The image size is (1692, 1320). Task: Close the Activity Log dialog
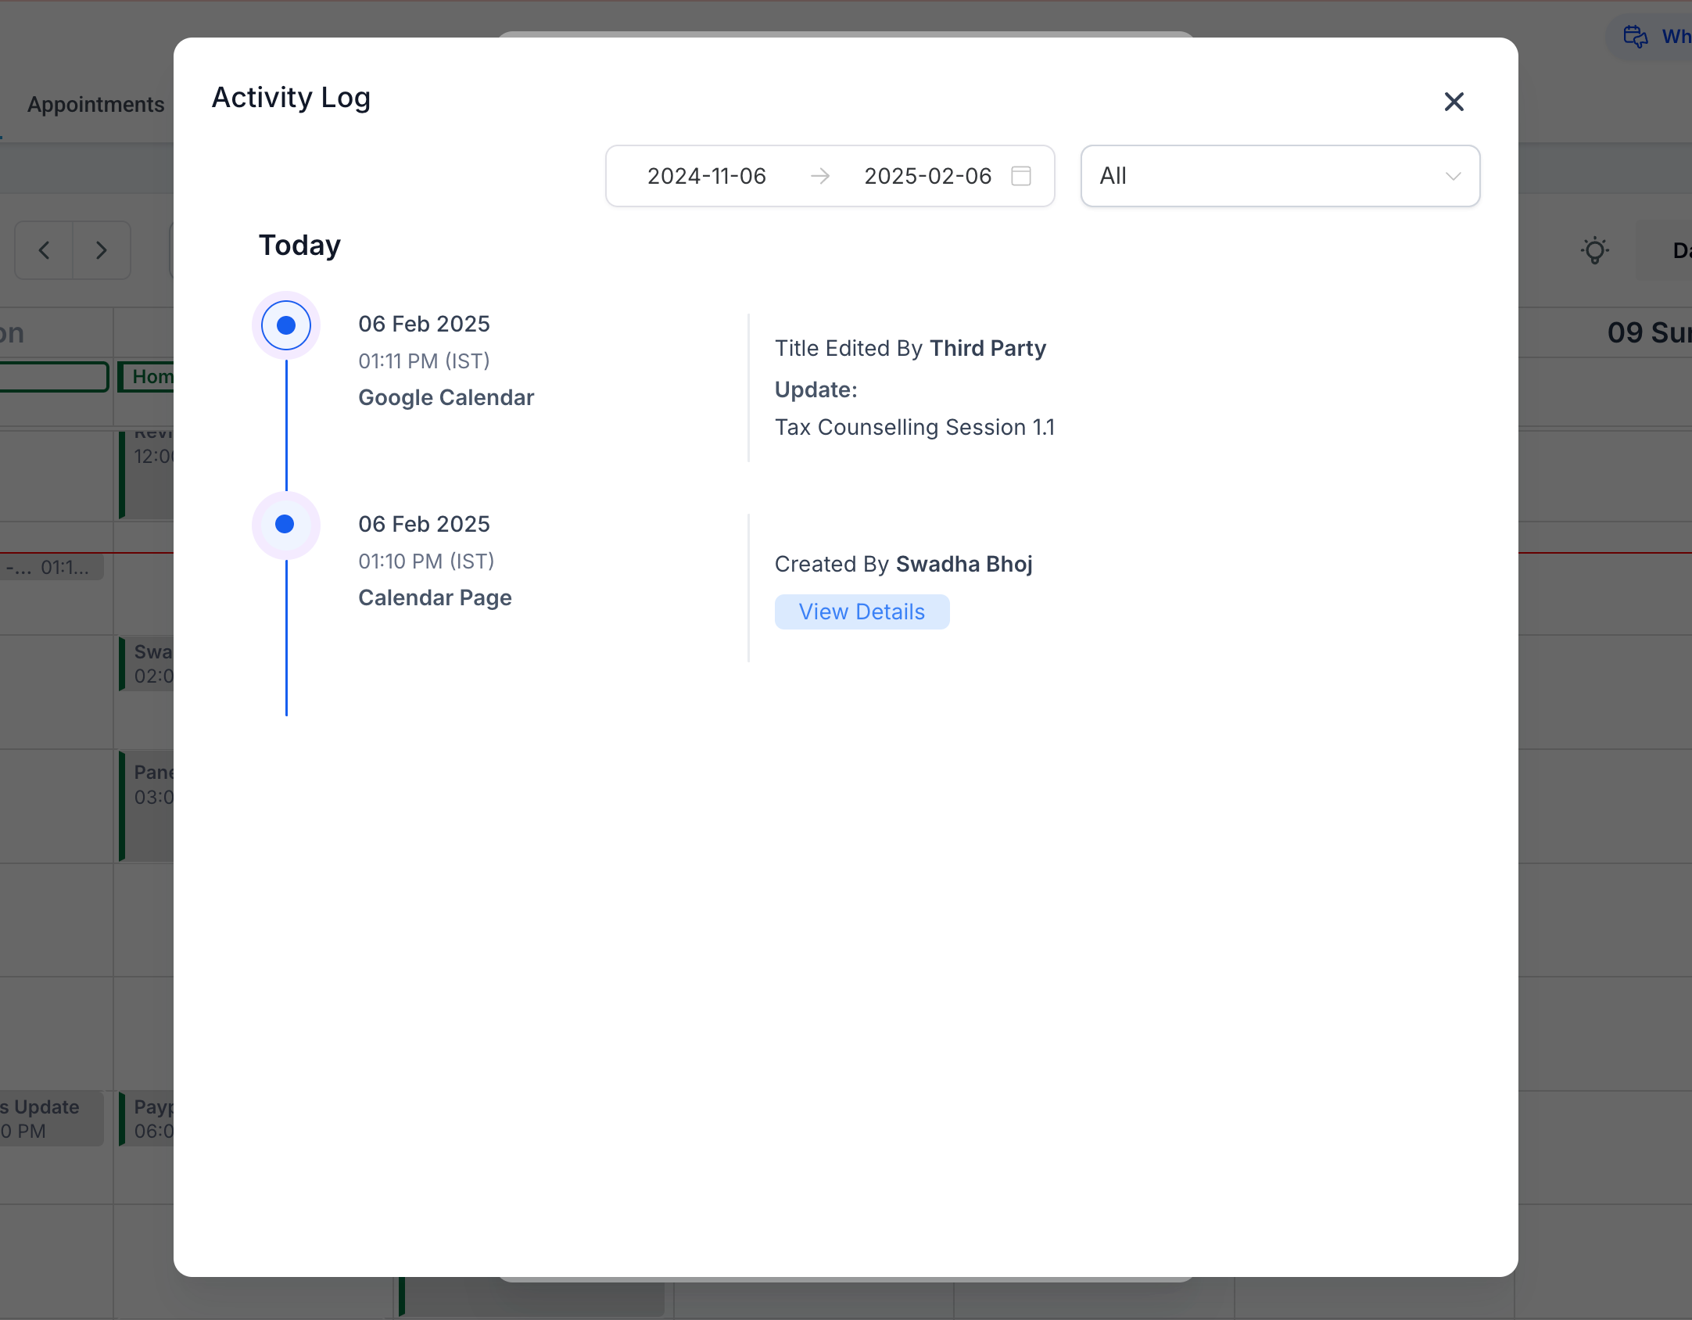pos(1454,102)
